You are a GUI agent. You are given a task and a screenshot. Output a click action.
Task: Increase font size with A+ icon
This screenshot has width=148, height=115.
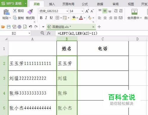(x=87, y=11)
